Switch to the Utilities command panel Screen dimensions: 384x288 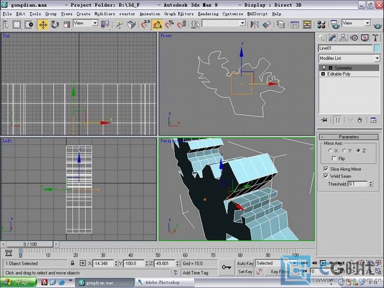[375, 38]
